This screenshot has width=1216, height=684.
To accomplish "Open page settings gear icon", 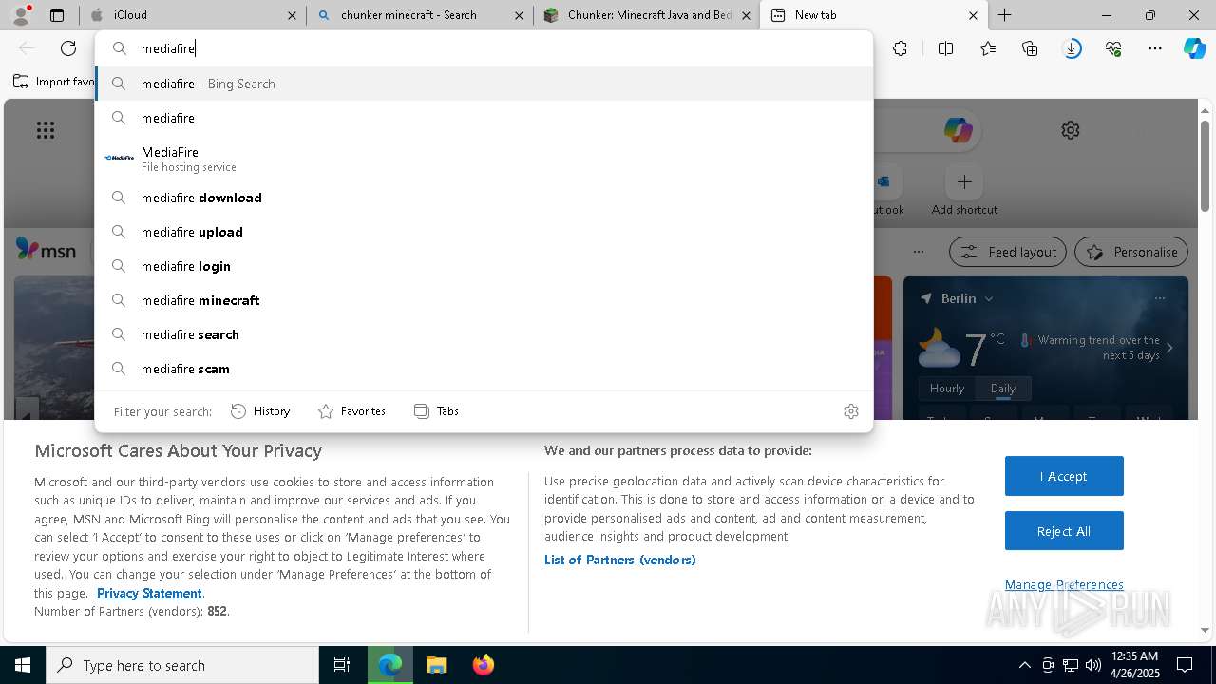I will (1071, 130).
